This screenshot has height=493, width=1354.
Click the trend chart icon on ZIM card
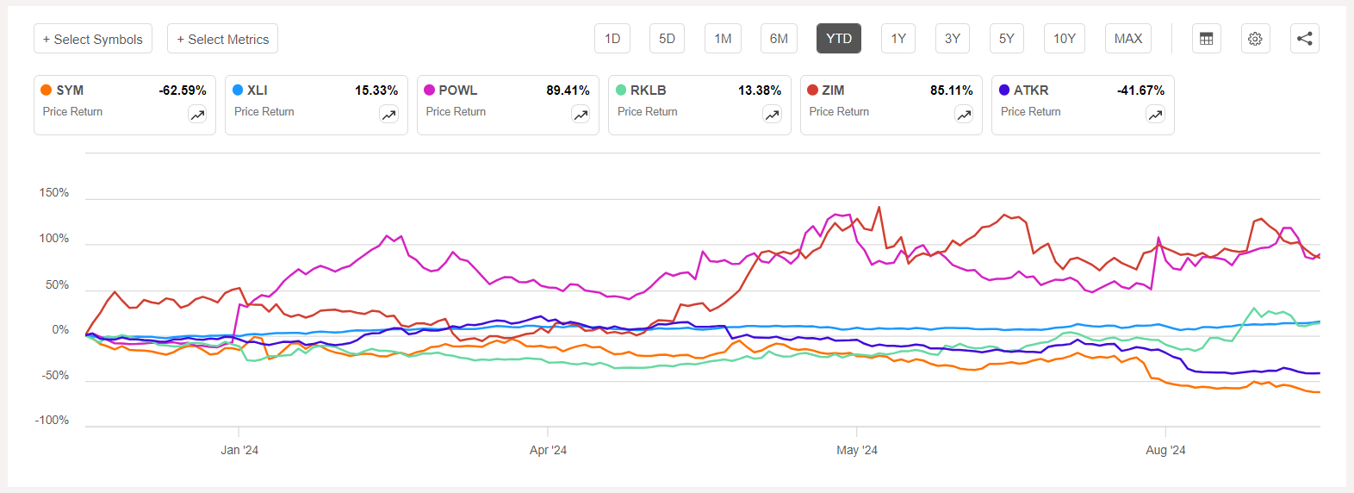[964, 115]
